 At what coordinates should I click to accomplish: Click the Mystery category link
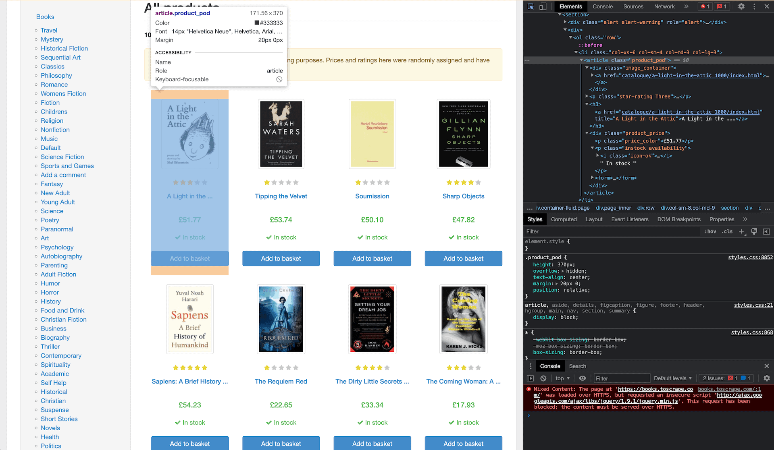click(x=52, y=39)
